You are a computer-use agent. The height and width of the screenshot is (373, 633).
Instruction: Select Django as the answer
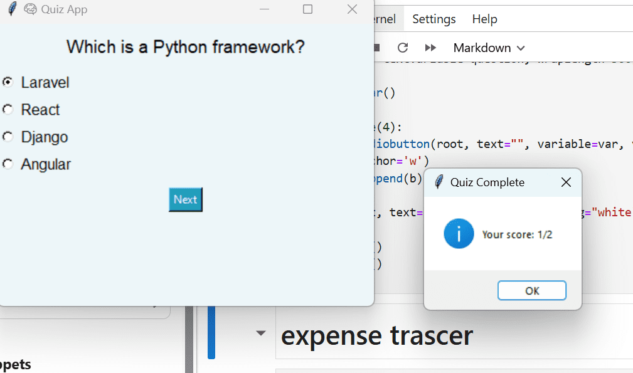coord(8,137)
